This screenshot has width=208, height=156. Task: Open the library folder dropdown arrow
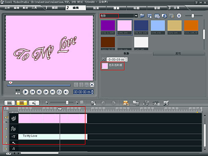(x=136, y=16)
